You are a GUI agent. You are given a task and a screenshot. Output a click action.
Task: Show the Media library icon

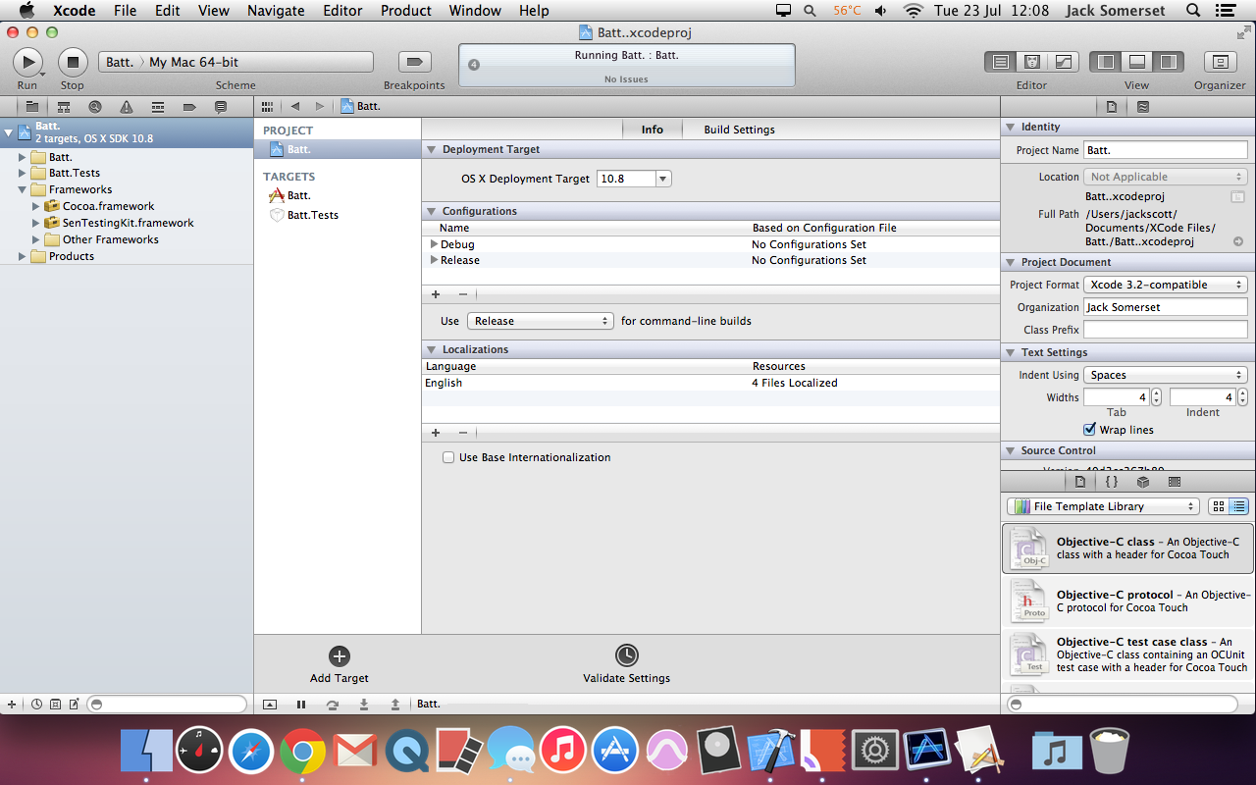(x=1175, y=482)
